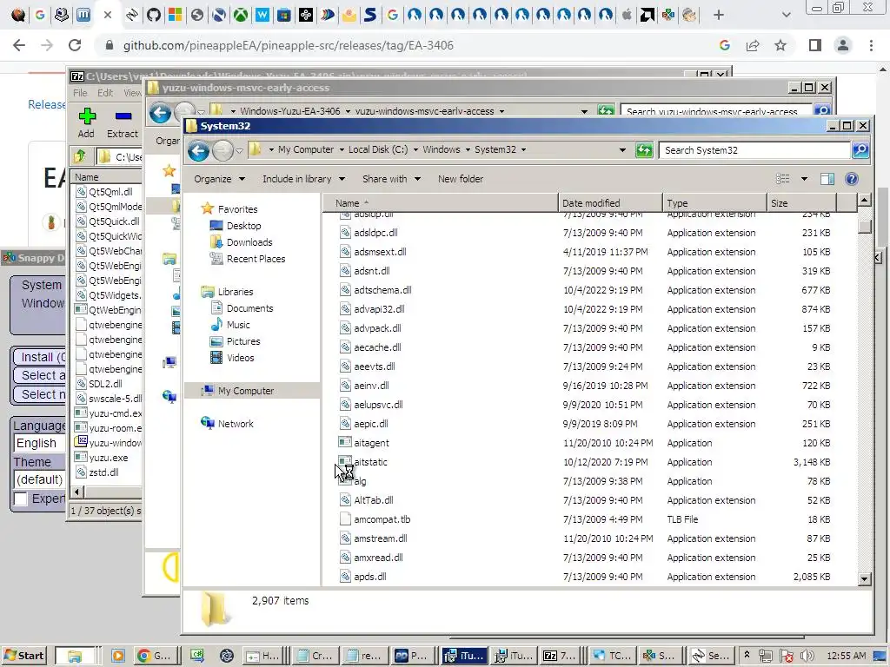Click the green refresh icon beside System32 address bar
Image resolution: width=890 pixels, height=667 pixels.
coord(644,150)
